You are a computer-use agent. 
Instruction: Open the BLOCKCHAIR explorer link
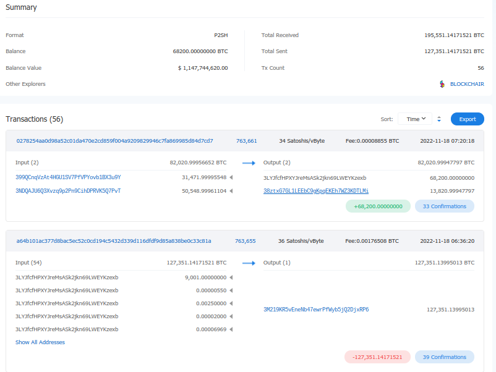(x=466, y=84)
